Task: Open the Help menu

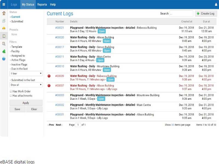Action: [53, 4]
